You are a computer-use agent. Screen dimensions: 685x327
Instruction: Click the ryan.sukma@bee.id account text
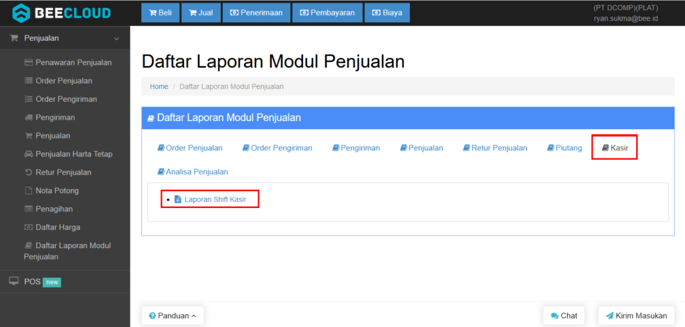coord(625,18)
